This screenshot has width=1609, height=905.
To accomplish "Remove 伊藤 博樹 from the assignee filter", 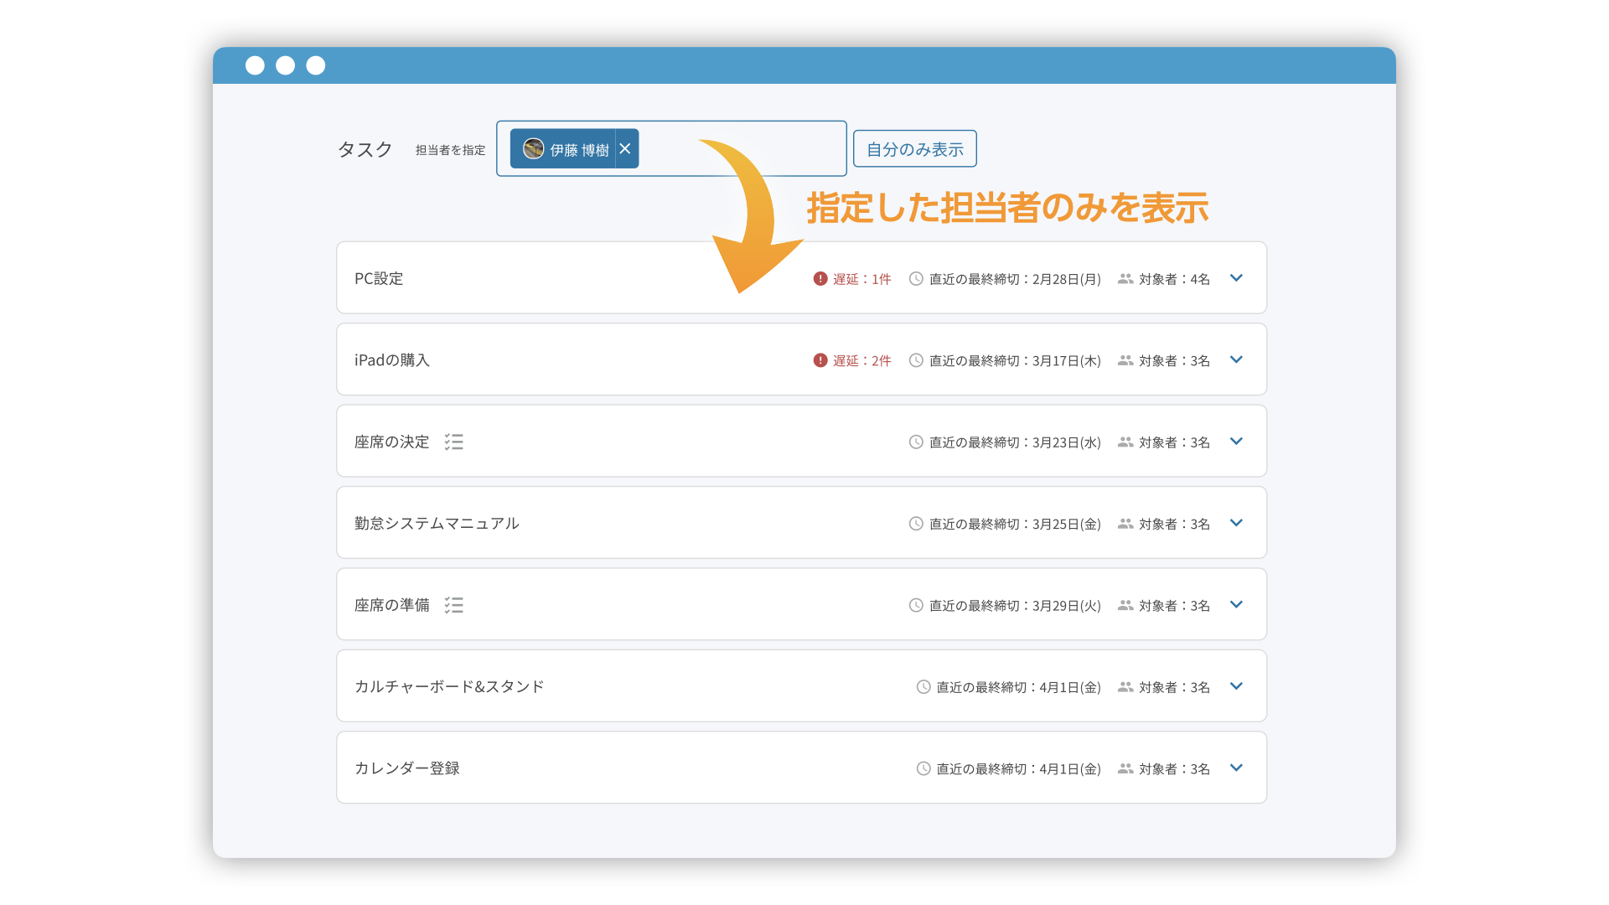I will click(625, 148).
